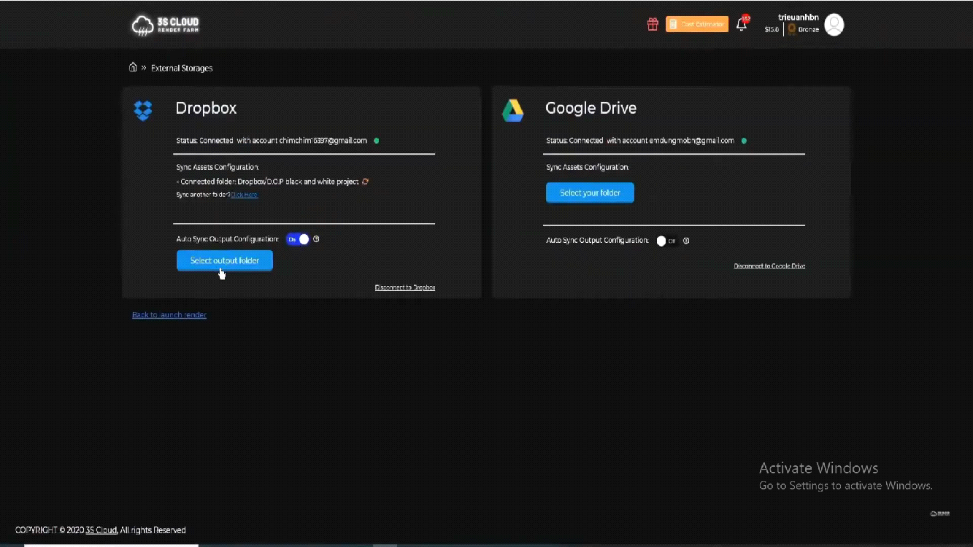The image size is (973, 547).
Task: Click Disconnect to Dropbox link
Action: (x=405, y=287)
